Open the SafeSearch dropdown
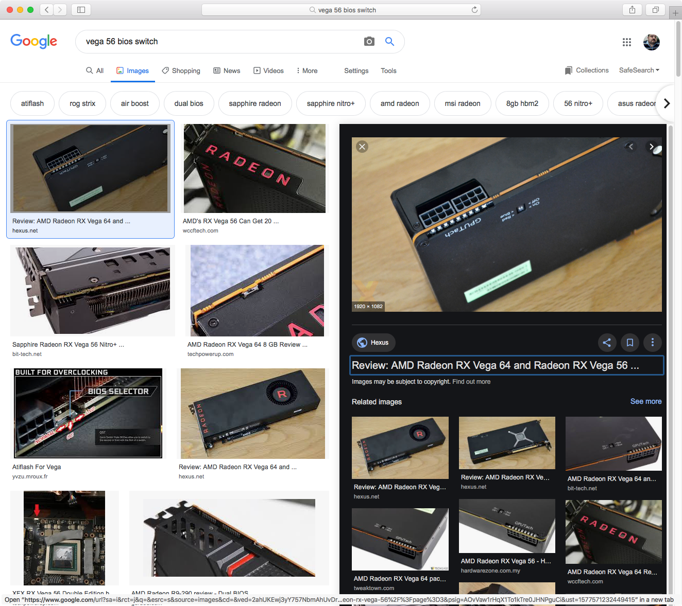This screenshot has width=682, height=606. click(x=639, y=70)
